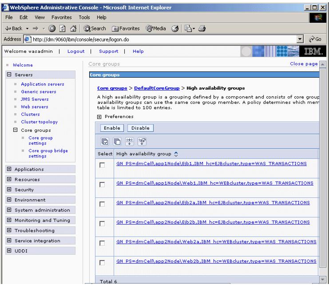Expand the Applications navigation section
The image size is (329, 288).
pos(9,169)
